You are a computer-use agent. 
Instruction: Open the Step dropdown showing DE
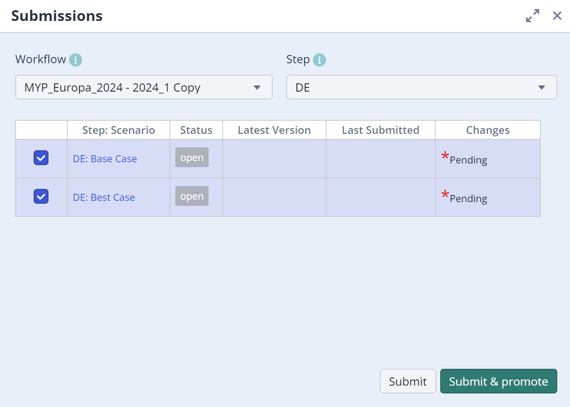pyautogui.click(x=421, y=87)
